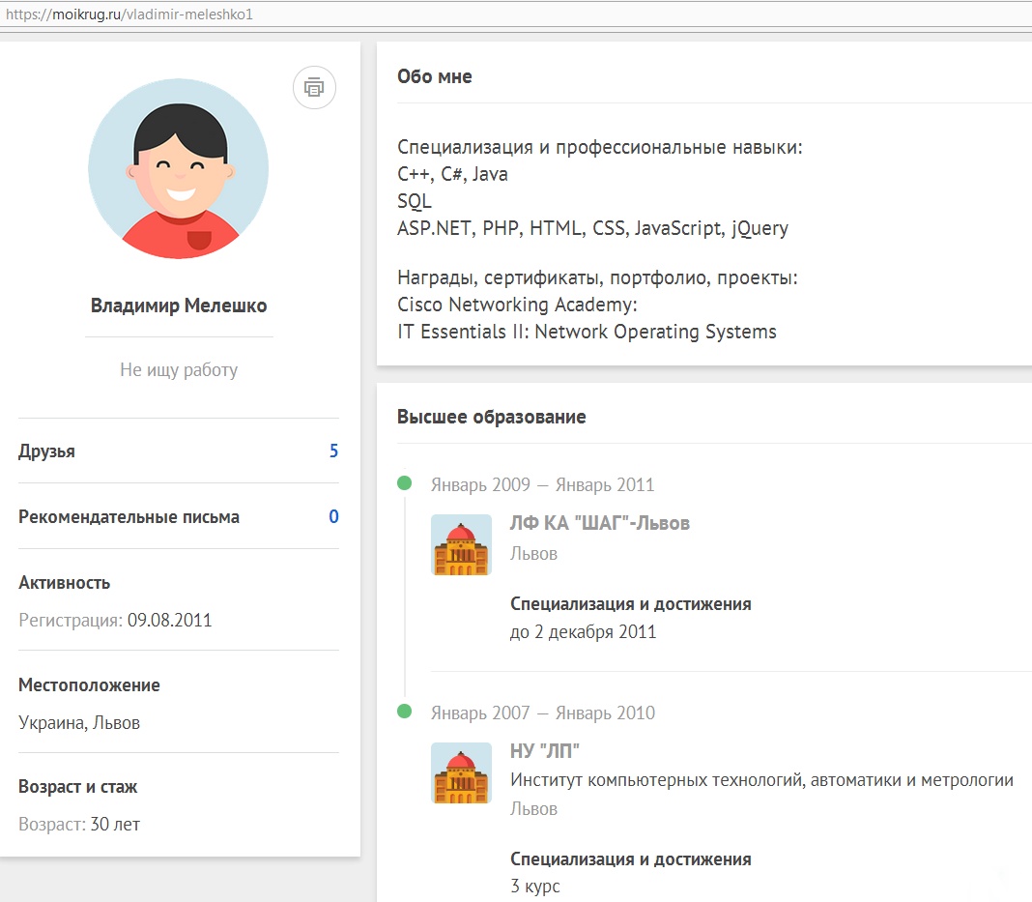
Task: Click the date range Январь 2007 — Январь 2010
Action: point(542,713)
